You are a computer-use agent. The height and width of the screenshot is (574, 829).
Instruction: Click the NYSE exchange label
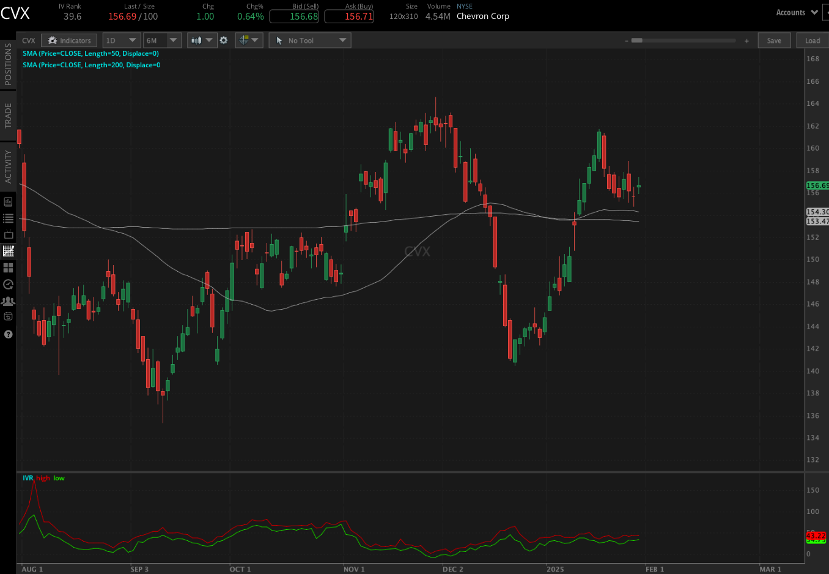point(465,6)
